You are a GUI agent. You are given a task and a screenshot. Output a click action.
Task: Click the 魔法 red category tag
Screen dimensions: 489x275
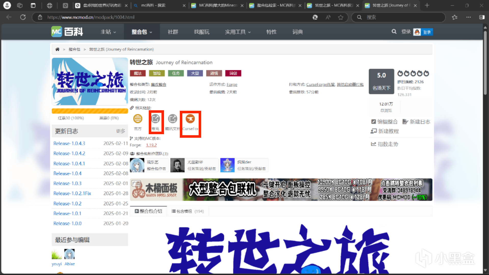click(x=138, y=73)
